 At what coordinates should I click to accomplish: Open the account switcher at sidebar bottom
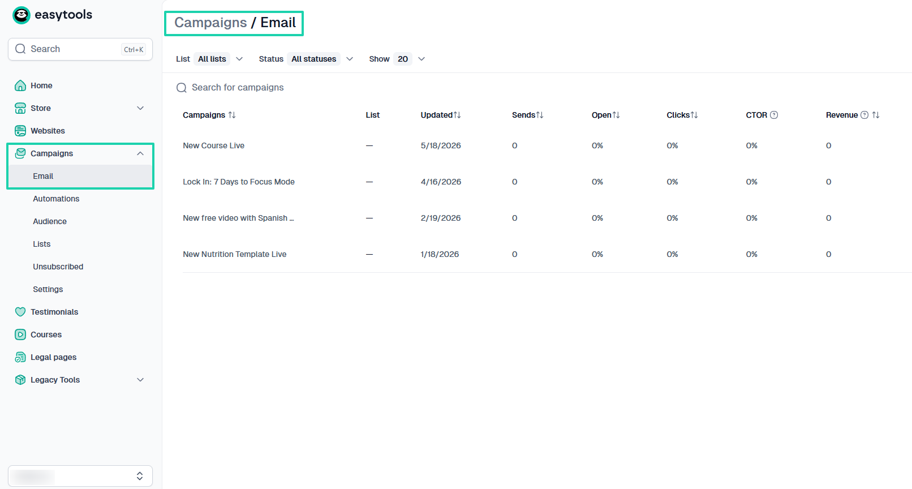pos(80,476)
